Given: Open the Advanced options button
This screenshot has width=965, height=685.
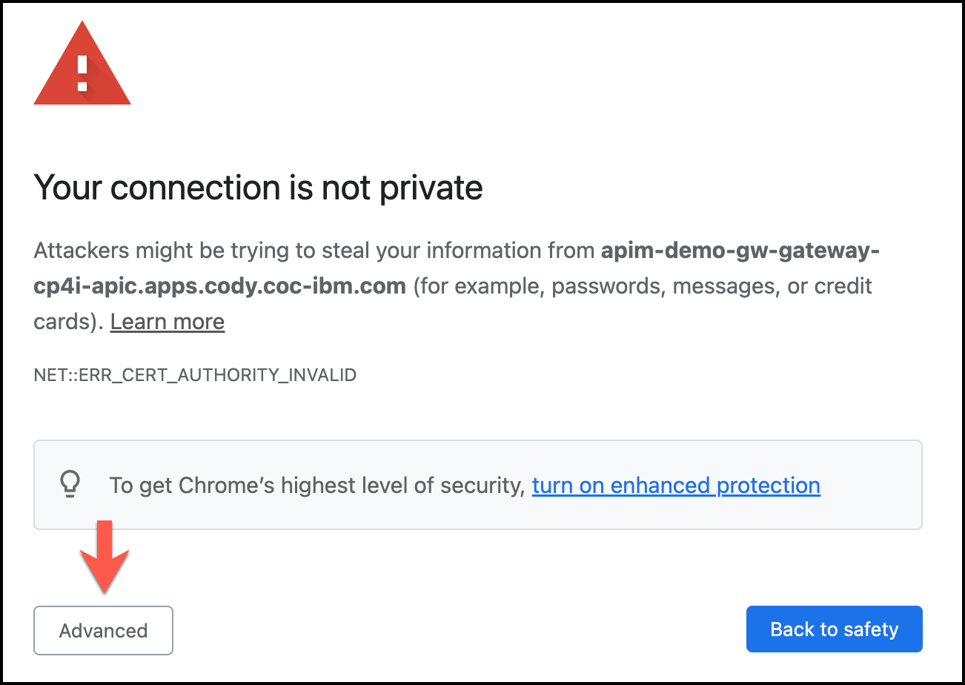Looking at the screenshot, I should pos(103,631).
